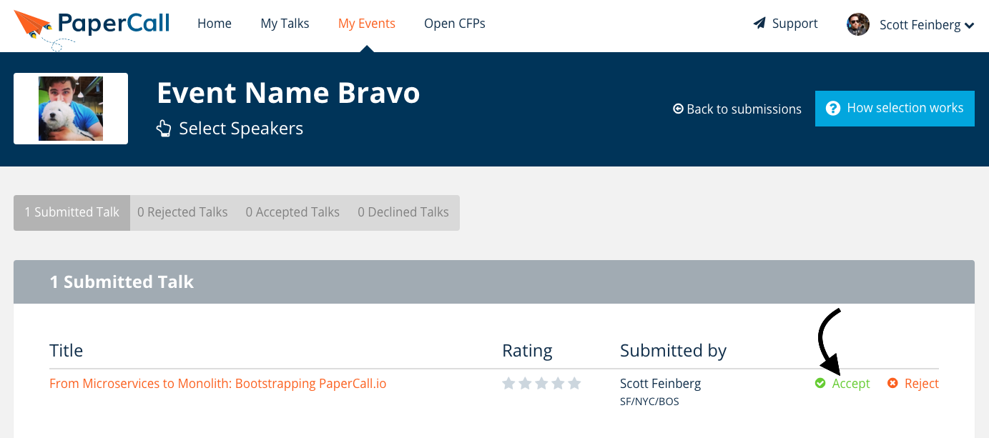Switch to the 0 Rejected Talks tab
The image size is (989, 438).
[x=182, y=212]
